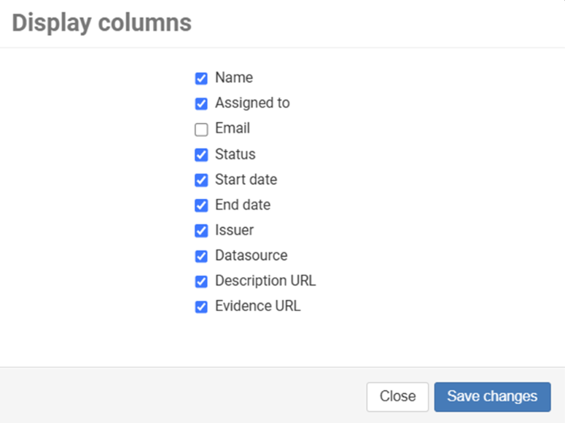Click the 'Evidence URL' label text
The image size is (565, 423).
[x=257, y=307]
